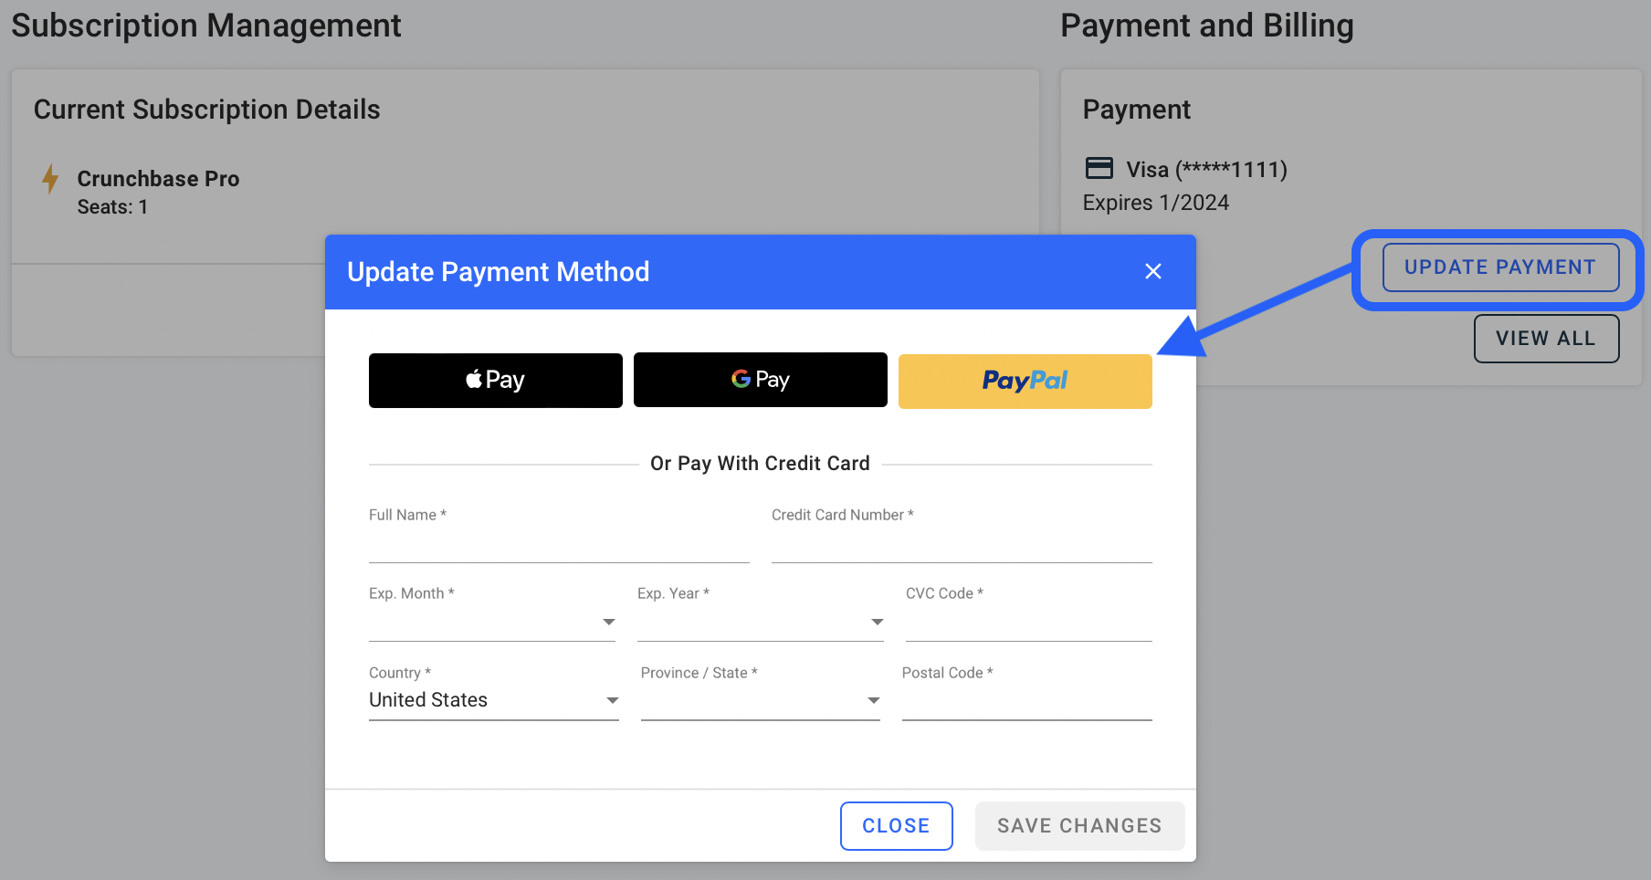Click the lightning bolt icon by Crunchbase Pro

[x=50, y=179]
